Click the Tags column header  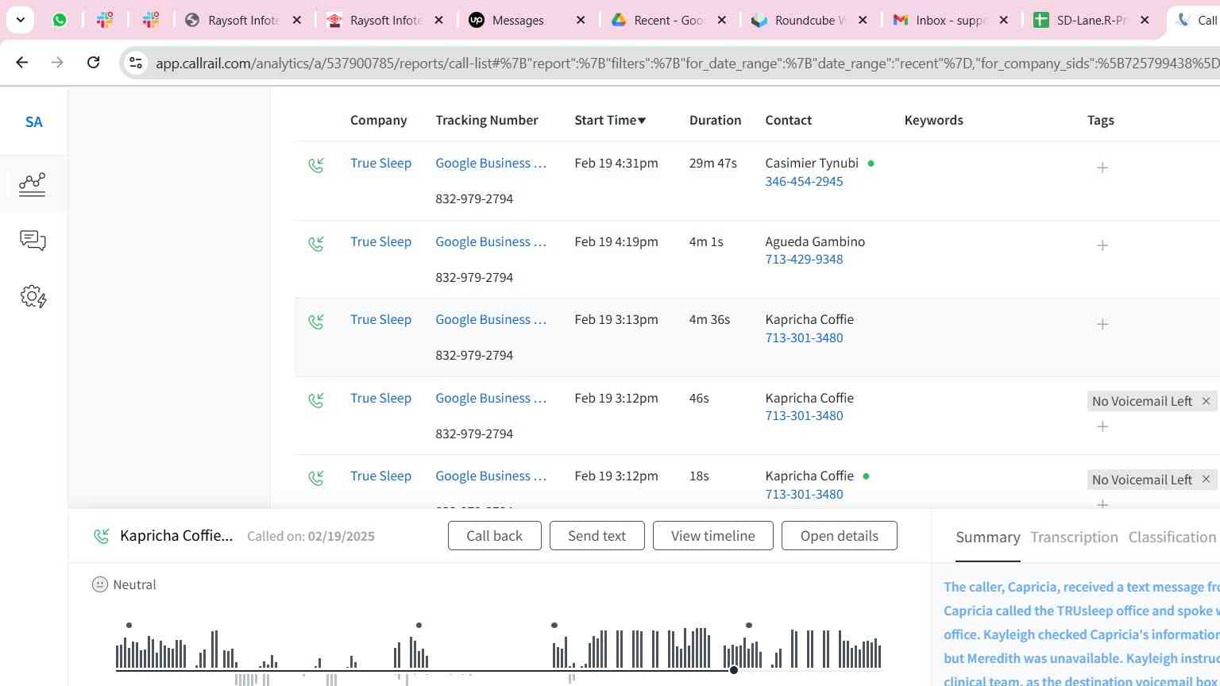[x=1100, y=120]
